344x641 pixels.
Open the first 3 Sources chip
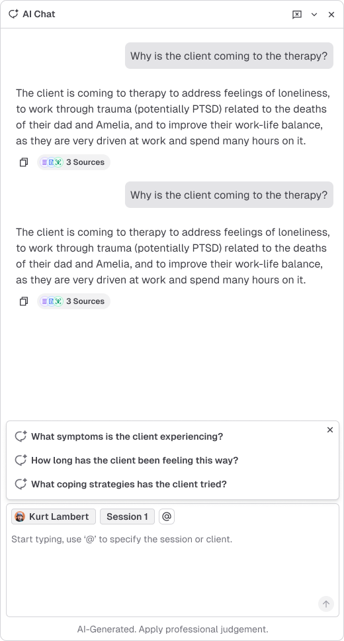pos(73,162)
